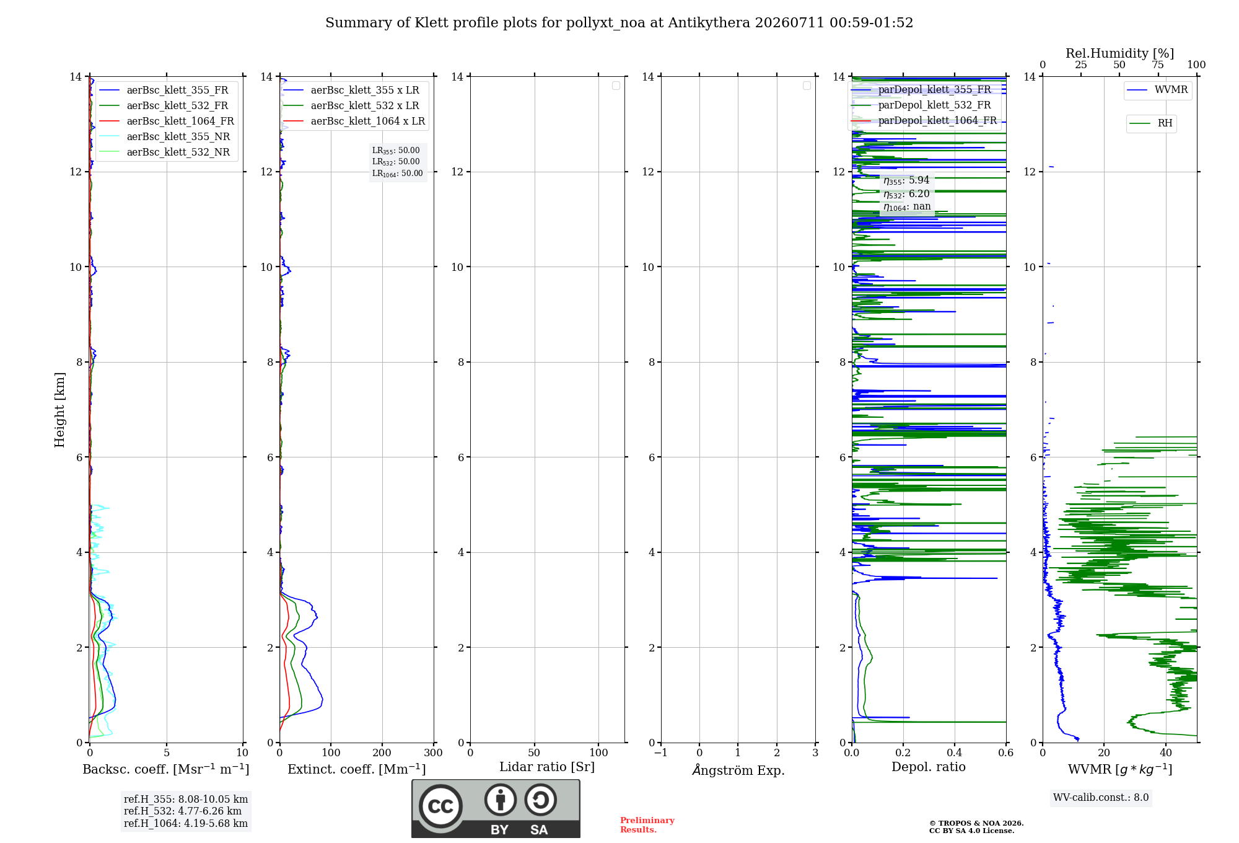Screen dimensions: 1239x843
Task: Click the empty legend box in Ångström Exp. plot
Action: [x=807, y=86]
